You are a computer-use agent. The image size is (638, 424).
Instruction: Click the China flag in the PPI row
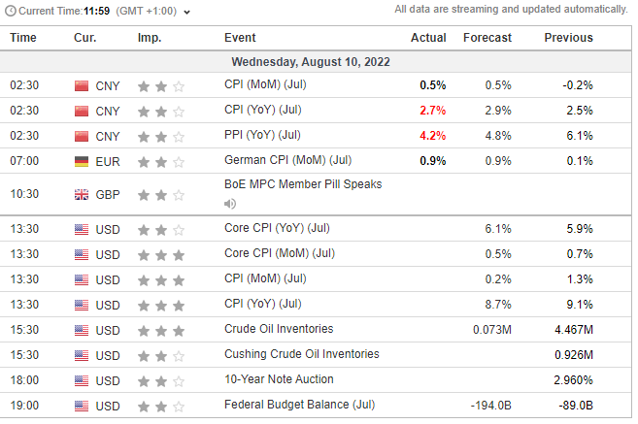coord(82,135)
